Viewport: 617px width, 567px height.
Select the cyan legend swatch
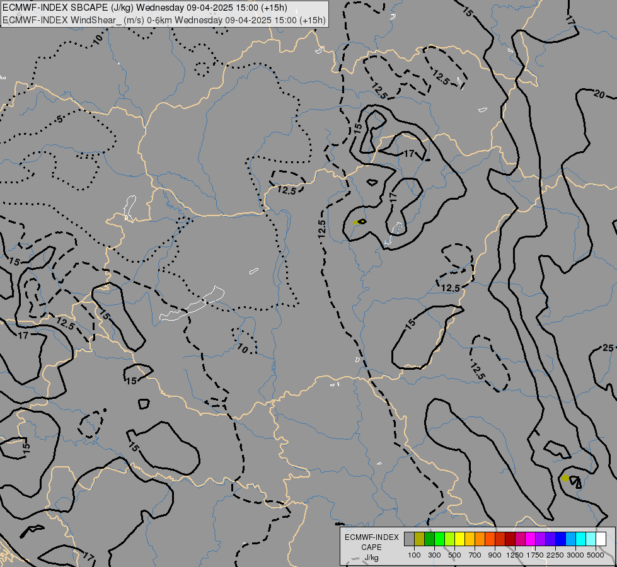[x=580, y=539]
